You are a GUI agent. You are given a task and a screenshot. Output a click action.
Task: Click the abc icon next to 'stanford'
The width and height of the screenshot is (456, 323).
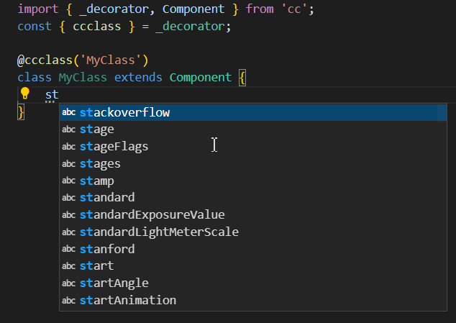(69, 249)
